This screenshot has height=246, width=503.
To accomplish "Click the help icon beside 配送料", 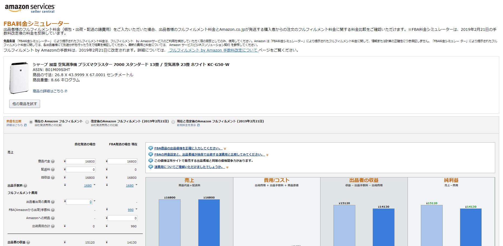I will (x=53, y=170).
